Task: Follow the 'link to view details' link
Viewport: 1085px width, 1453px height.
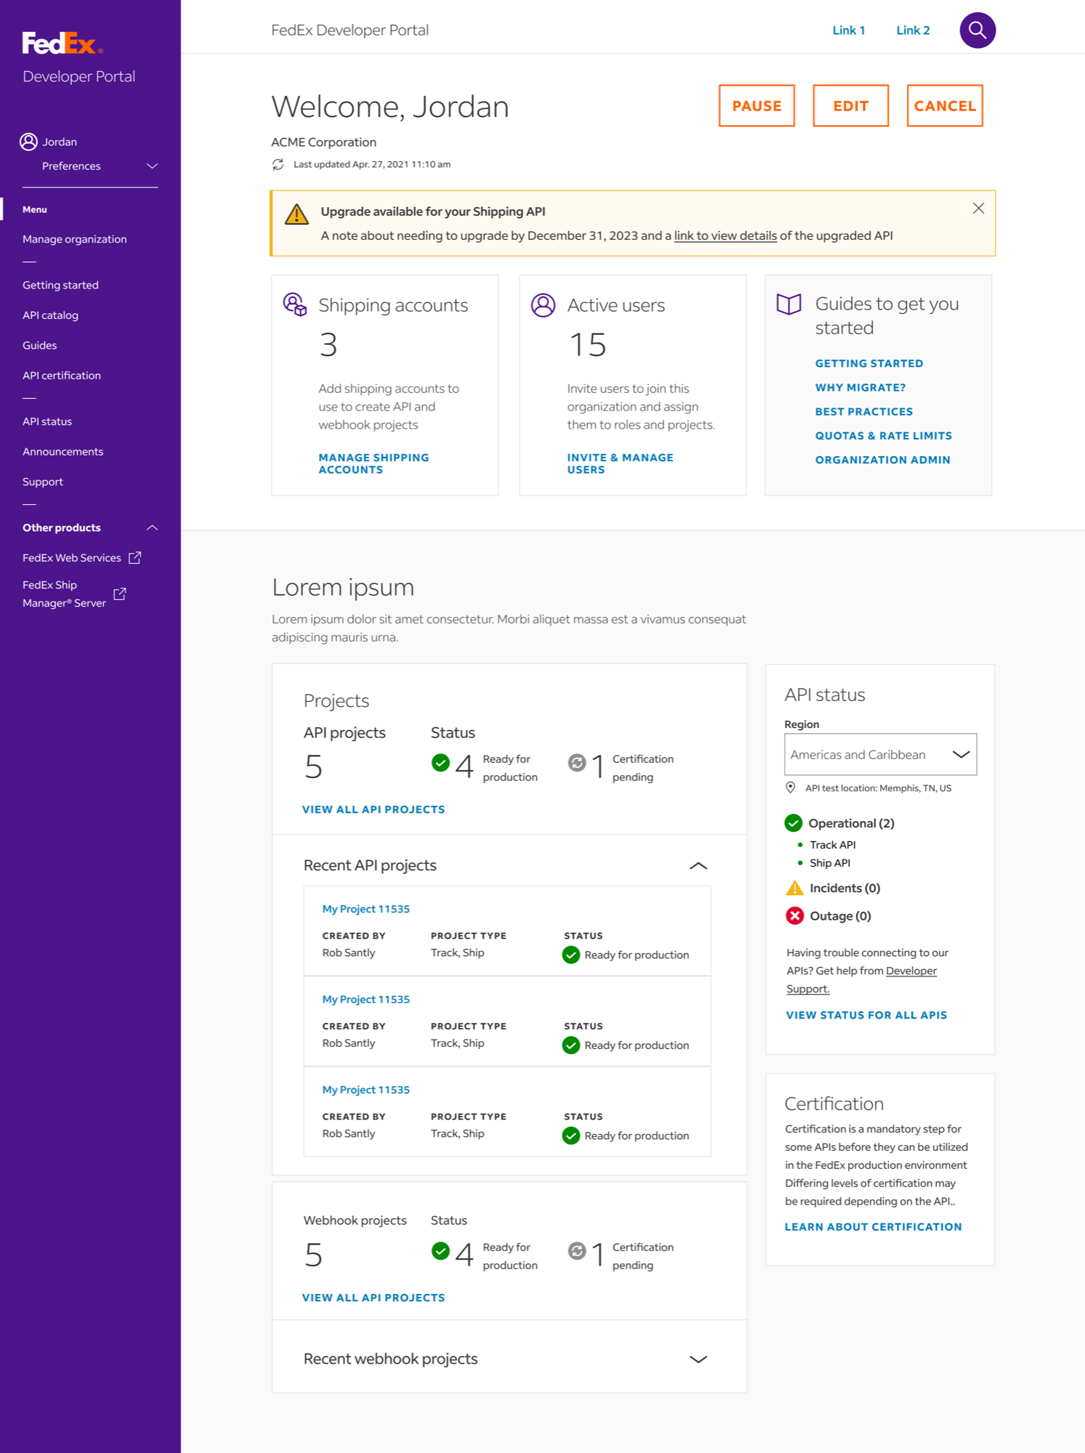Action: point(725,236)
